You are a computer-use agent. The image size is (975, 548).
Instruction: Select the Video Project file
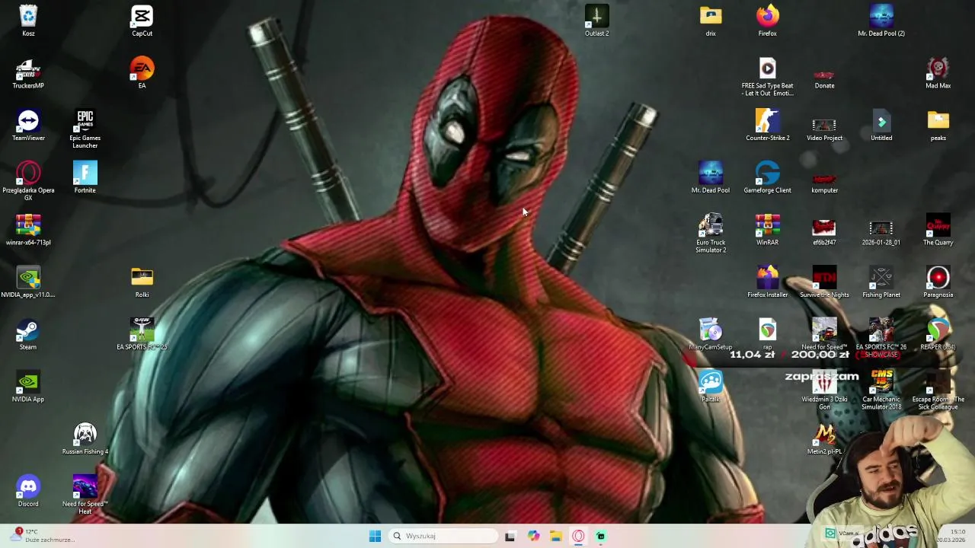pos(824,126)
